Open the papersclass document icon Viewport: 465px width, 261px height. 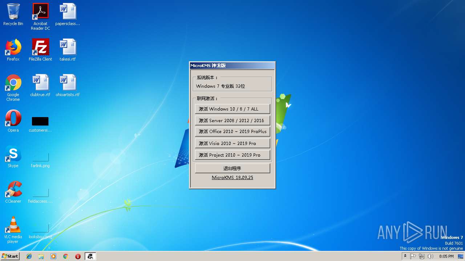click(68, 14)
